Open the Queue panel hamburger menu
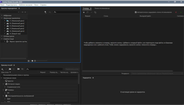 [91, 8]
